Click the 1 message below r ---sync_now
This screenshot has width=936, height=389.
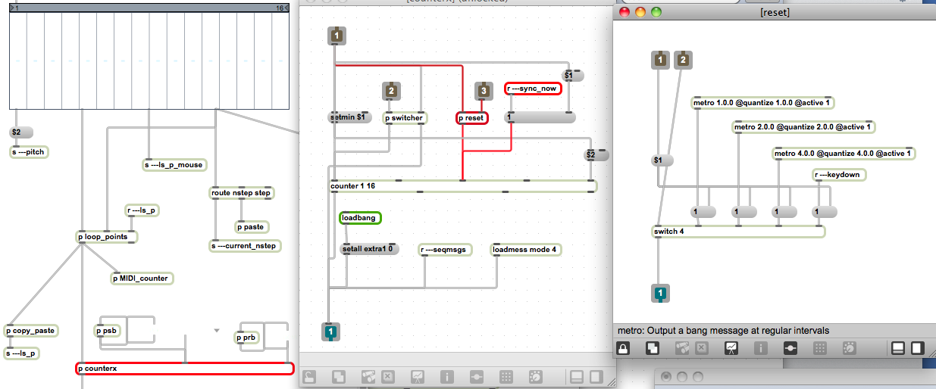tap(540, 117)
